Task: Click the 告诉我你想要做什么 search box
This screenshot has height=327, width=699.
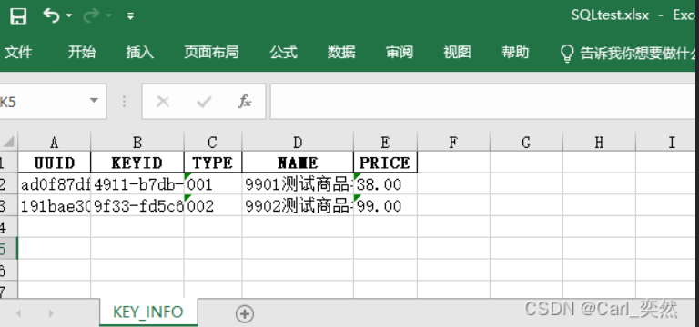Action: pyautogui.click(x=638, y=54)
